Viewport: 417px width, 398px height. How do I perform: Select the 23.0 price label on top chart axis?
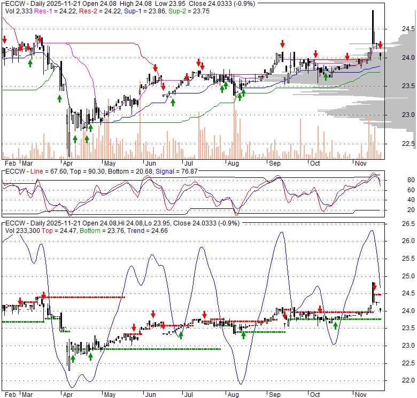click(408, 115)
